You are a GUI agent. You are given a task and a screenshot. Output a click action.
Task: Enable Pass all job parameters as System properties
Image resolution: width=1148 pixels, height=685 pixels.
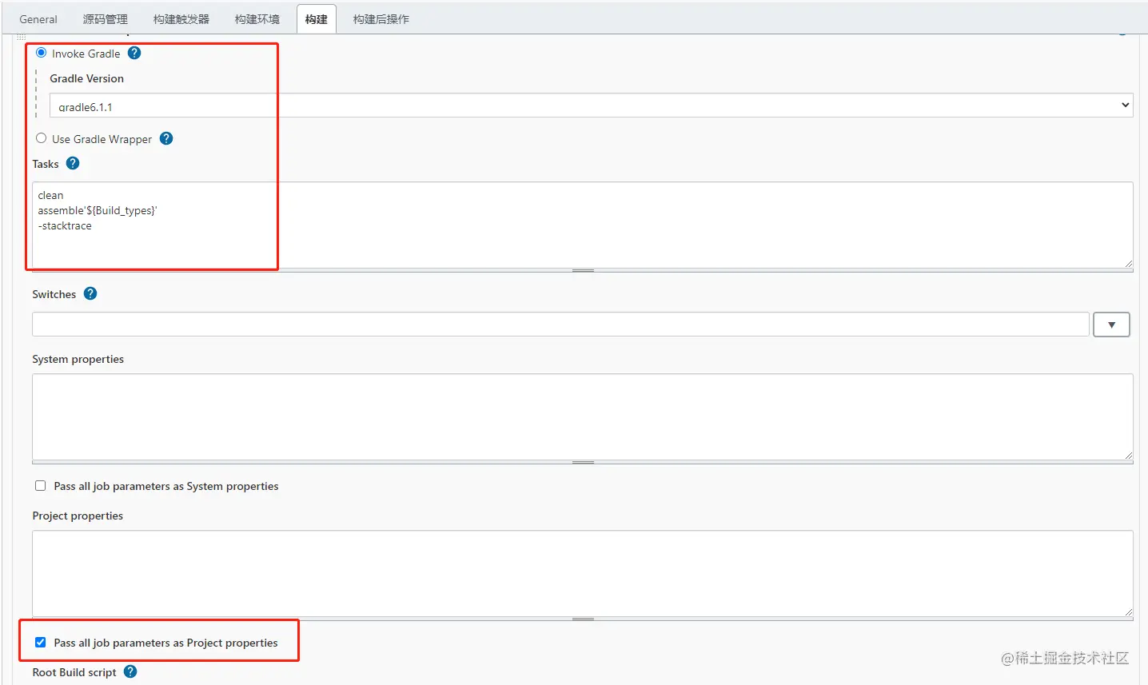coord(40,485)
